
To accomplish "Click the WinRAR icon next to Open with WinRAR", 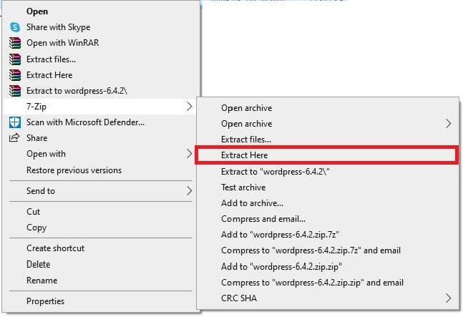I will [x=15, y=42].
